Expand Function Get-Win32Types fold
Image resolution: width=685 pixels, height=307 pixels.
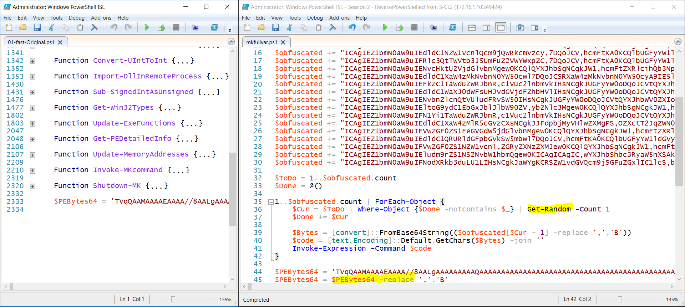pos(32,108)
